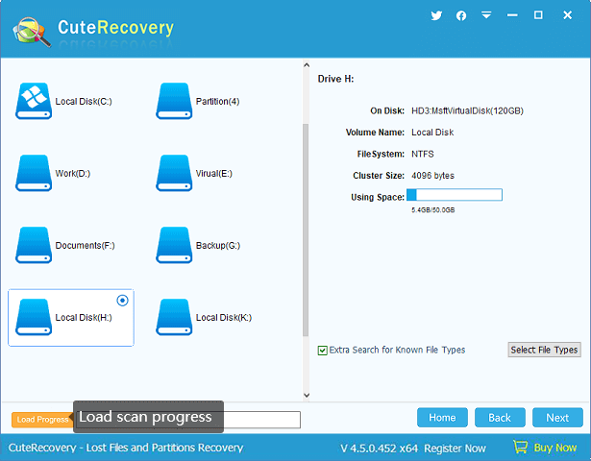Go to Home screen
The width and height of the screenshot is (591, 461).
pyautogui.click(x=442, y=418)
